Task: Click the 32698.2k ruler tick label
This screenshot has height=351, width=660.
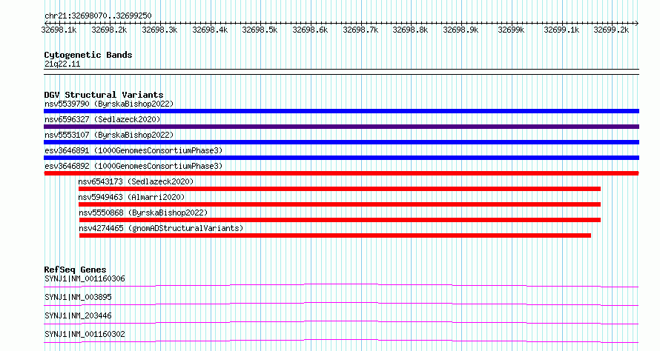Action: (109, 30)
